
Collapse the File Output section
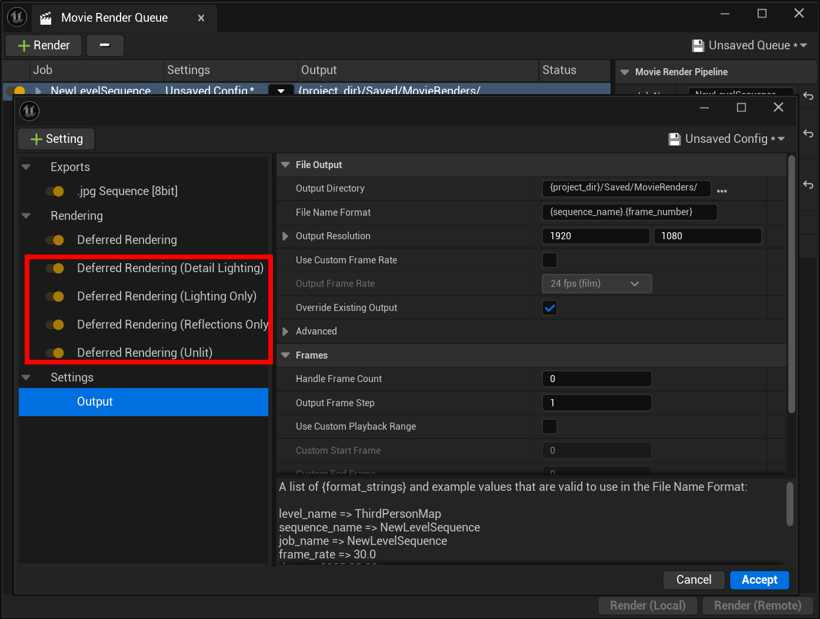click(x=285, y=165)
